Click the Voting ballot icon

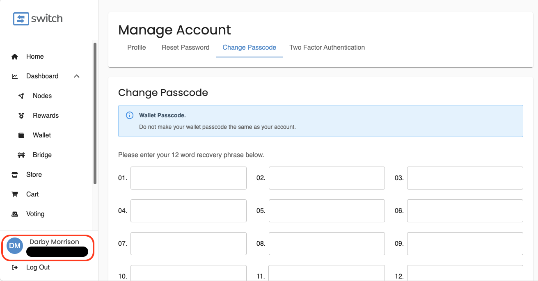click(15, 214)
